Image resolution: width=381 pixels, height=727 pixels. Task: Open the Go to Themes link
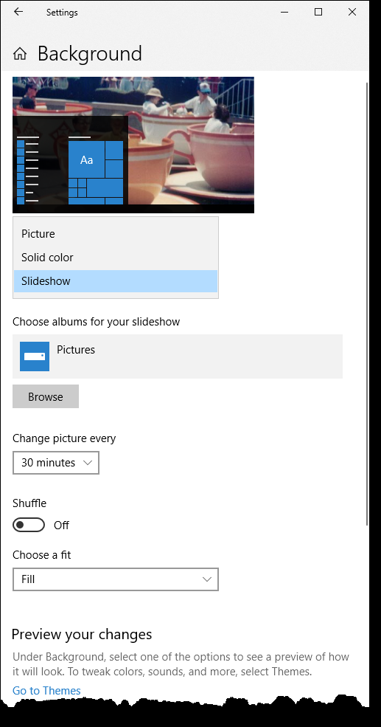pyautogui.click(x=46, y=690)
